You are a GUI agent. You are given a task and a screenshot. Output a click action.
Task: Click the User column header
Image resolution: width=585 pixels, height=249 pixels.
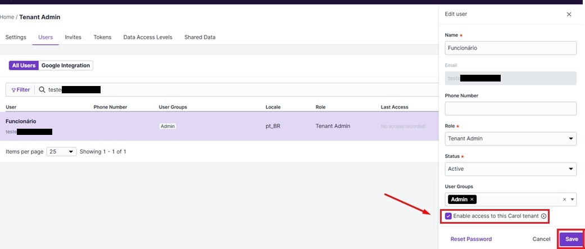pyautogui.click(x=11, y=107)
